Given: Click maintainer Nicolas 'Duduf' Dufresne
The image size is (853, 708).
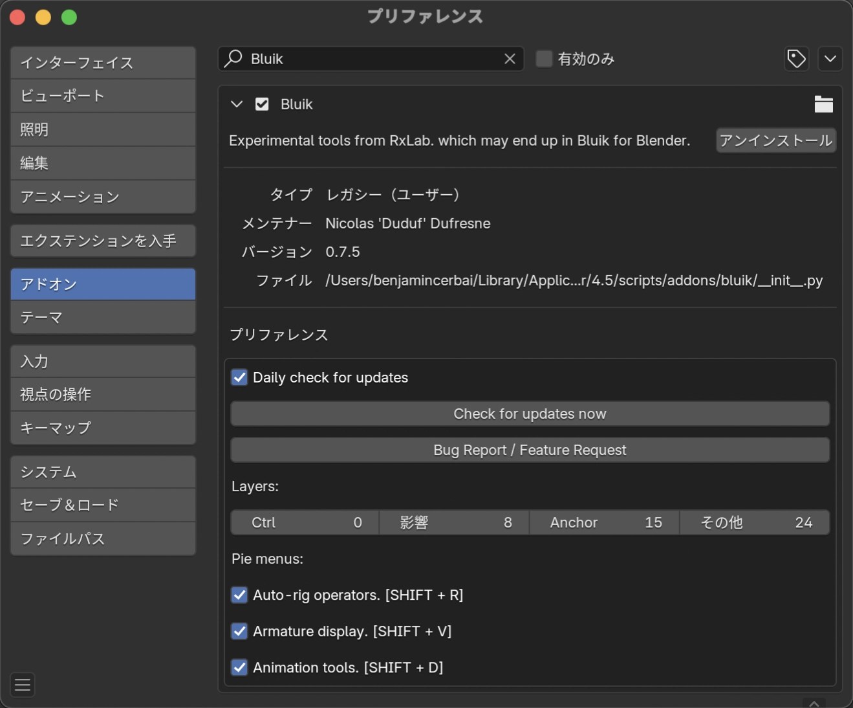Looking at the screenshot, I should [x=408, y=223].
